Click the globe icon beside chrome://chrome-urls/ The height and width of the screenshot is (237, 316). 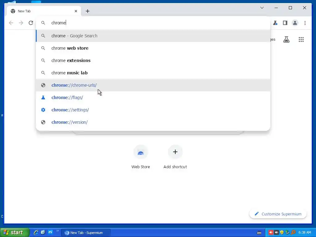43,85
